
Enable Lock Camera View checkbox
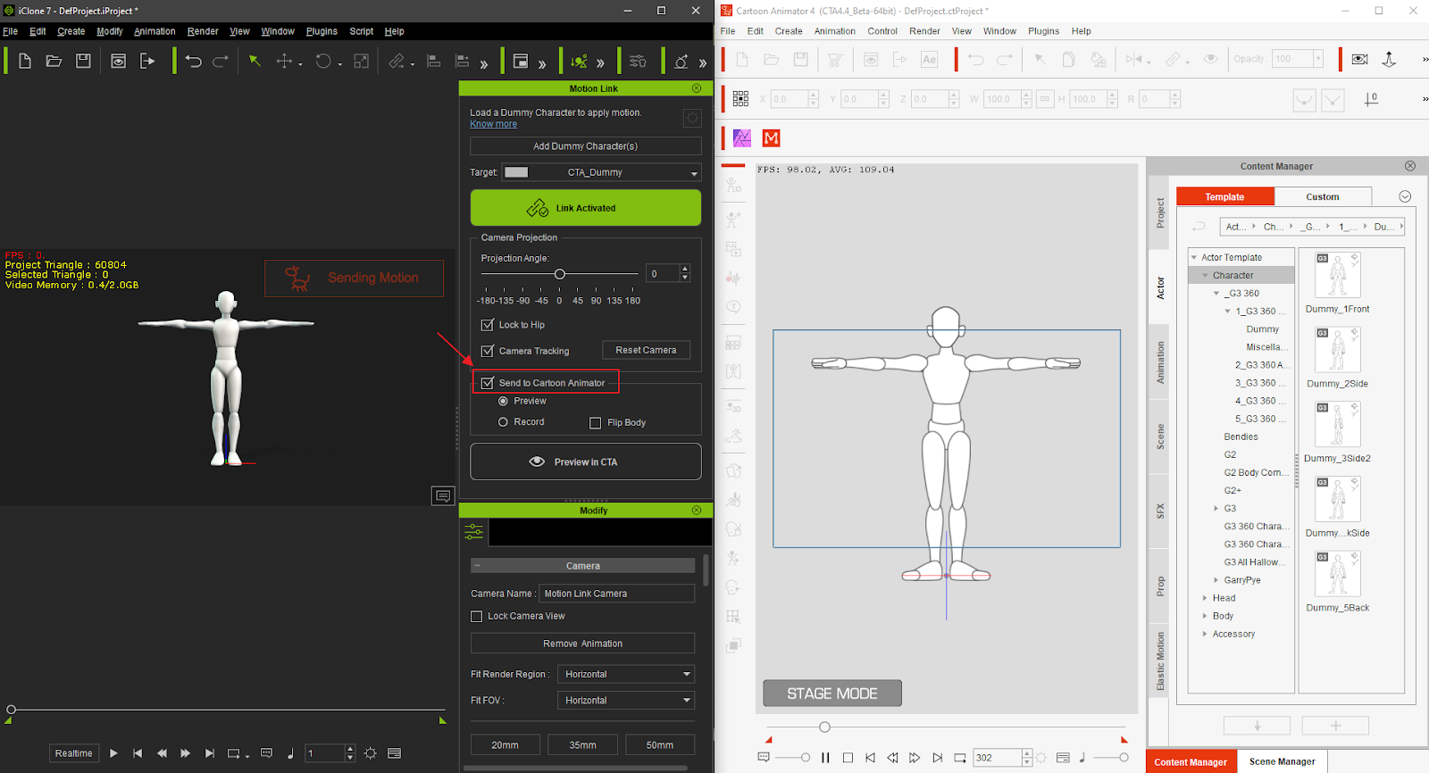pyautogui.click(x=477, y=616)
